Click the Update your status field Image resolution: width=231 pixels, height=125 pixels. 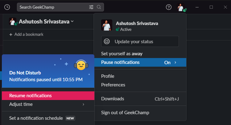click(140, 41)
